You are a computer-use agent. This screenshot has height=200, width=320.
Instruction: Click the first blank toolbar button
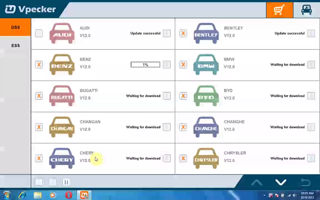(x=39, y=182)
